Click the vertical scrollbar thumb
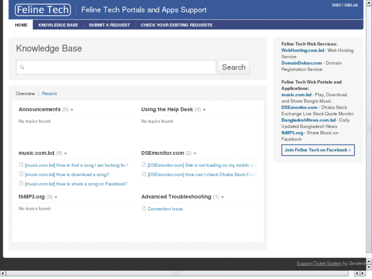The height and width of the screenshot is (279, 372). tap(369, 130)
